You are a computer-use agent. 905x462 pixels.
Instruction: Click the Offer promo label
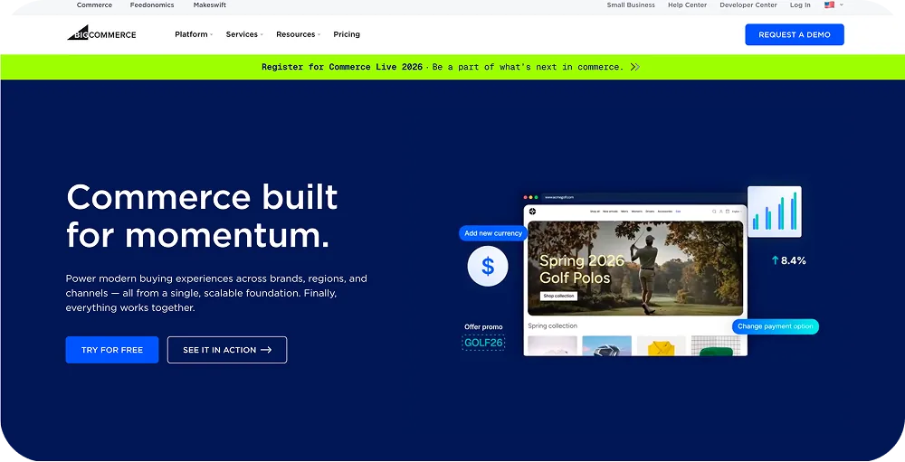pyautogui.click(x=483, y=327)
